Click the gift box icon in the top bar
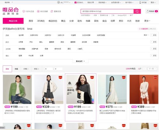The image size is (159, 130). 75,3
